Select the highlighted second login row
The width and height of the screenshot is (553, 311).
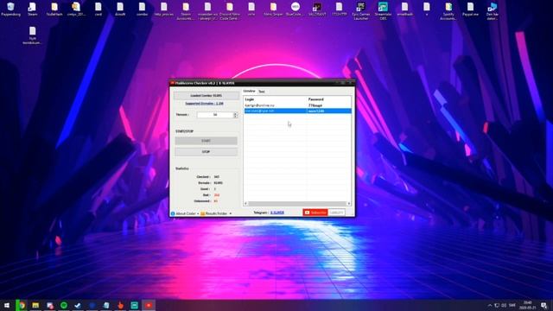point(297,111)
